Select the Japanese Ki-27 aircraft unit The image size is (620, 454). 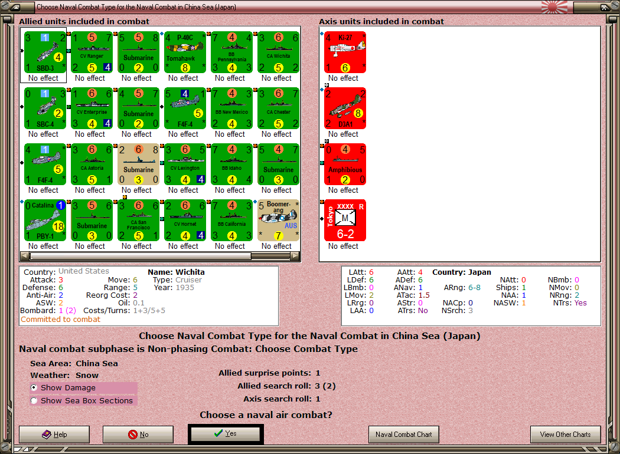point(345,52)
